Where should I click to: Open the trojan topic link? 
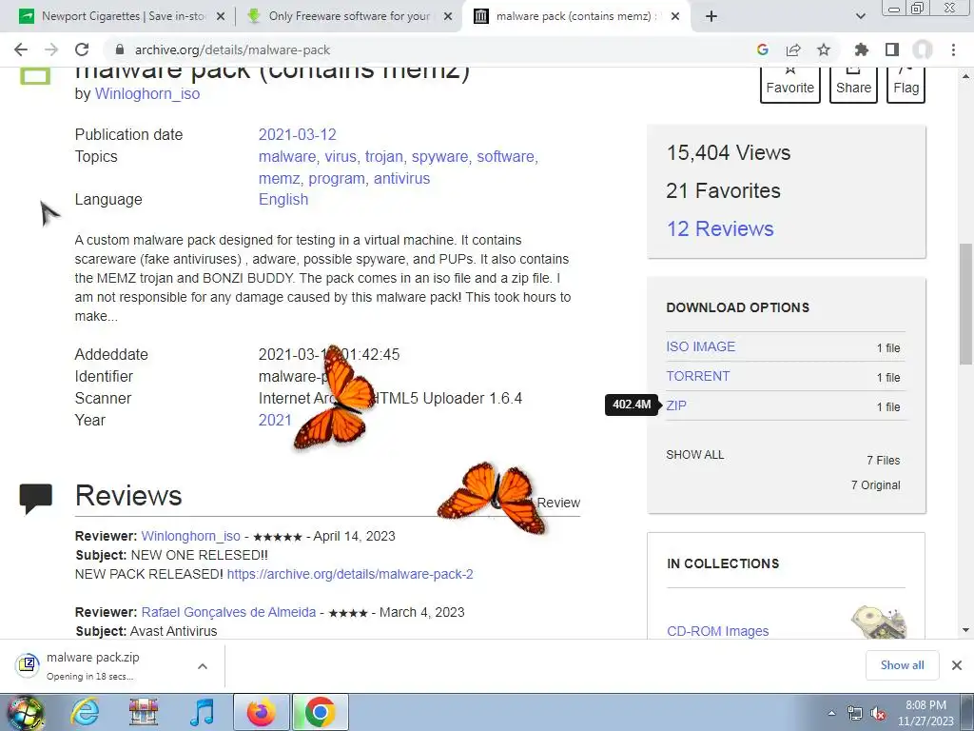(384, 156)
